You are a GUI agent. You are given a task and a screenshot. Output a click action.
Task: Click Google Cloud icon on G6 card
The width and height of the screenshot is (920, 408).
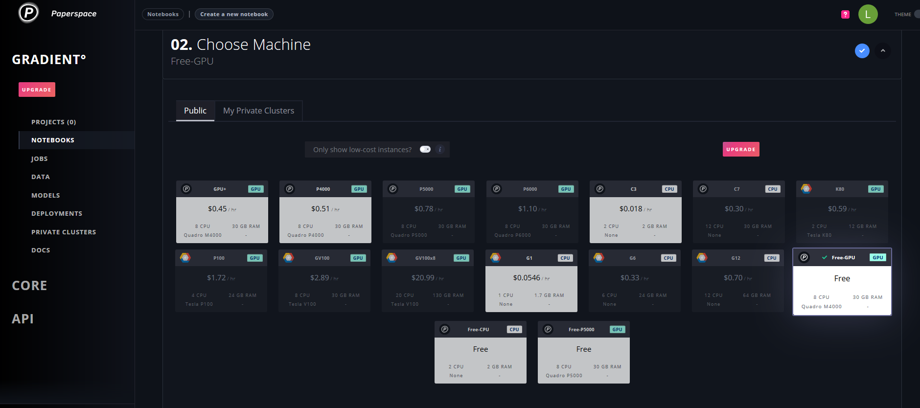[599, 257]
